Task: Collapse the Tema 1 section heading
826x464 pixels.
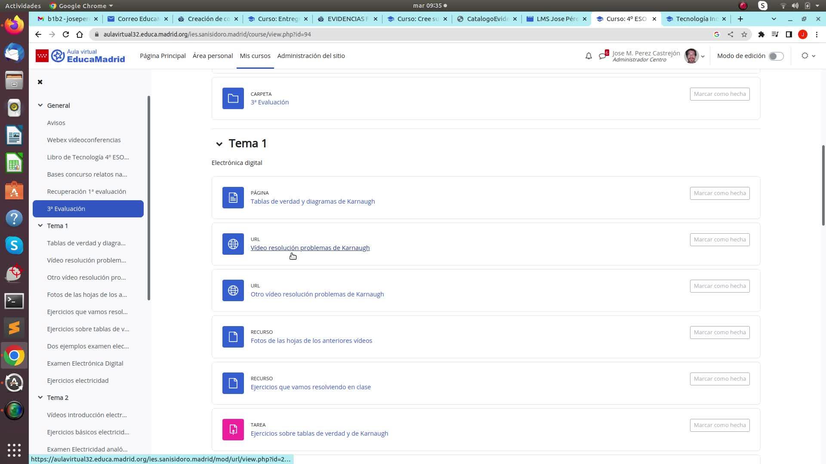Action: tap(219, 144)
